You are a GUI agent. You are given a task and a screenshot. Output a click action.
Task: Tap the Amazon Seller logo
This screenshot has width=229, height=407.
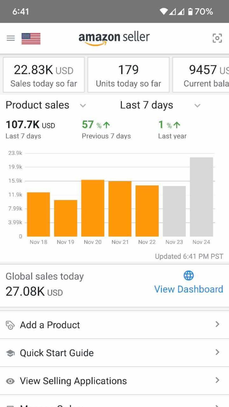click(x=114, y=38)
